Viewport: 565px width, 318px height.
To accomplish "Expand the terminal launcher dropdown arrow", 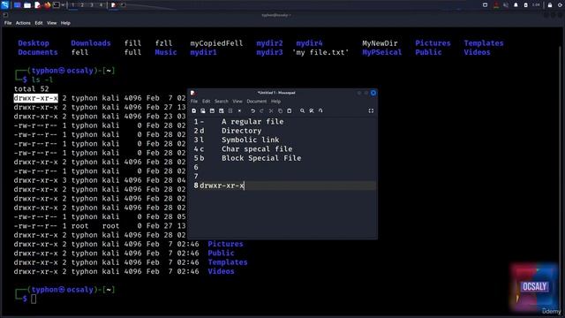I will point(63,5).
